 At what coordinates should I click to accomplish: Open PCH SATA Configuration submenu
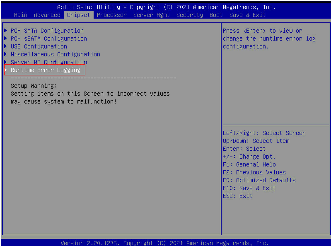pos(47,31)
